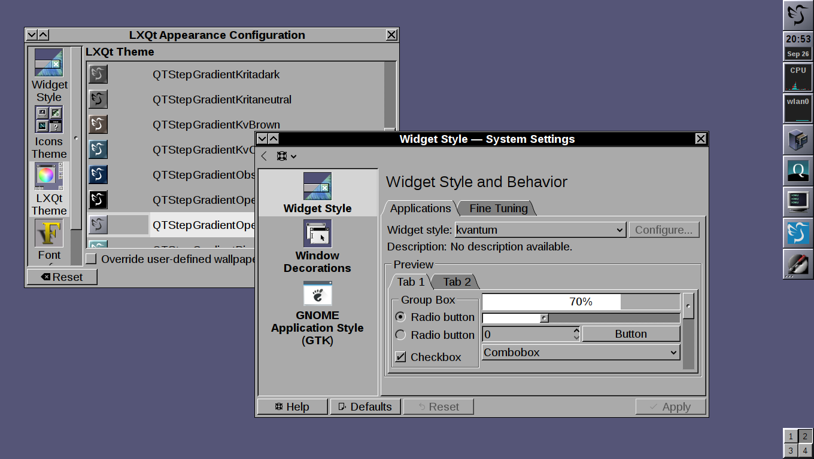Select preview Tab 1

click(411, 281)
